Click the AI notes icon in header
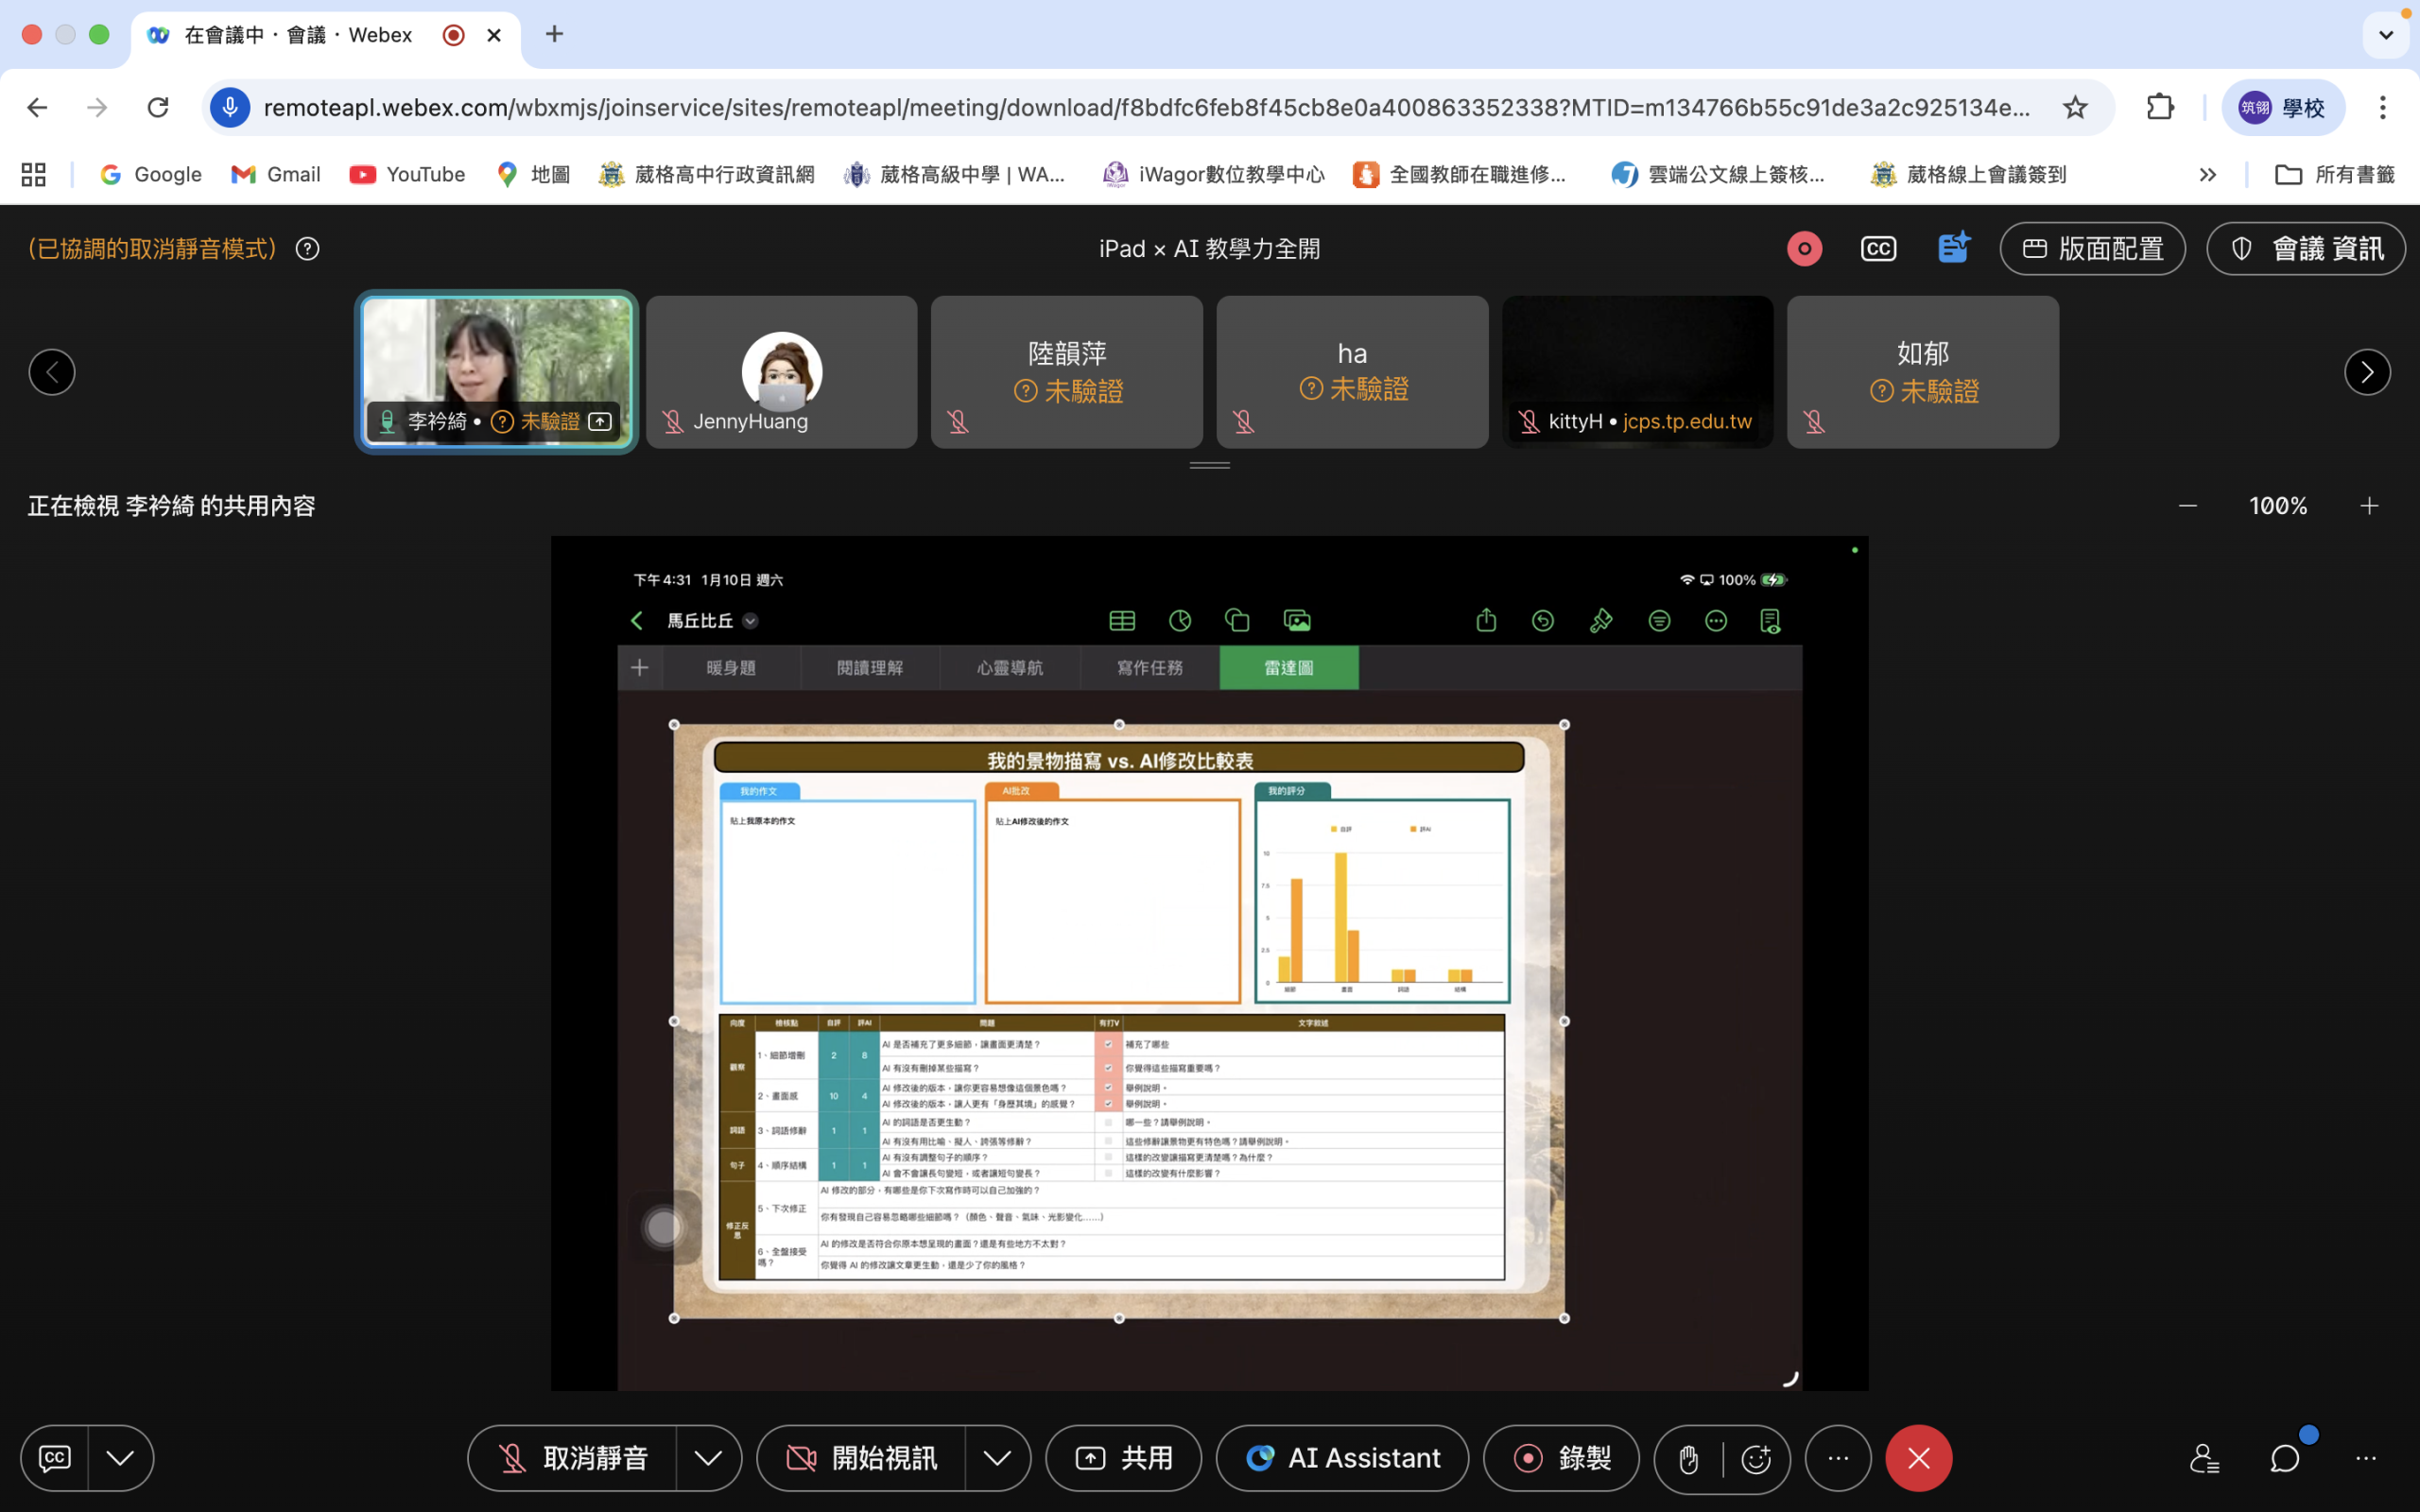 pos(1952,248)
